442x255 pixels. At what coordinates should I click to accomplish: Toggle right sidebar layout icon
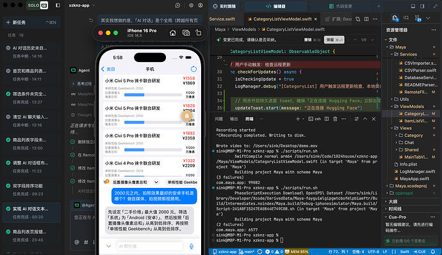(422, 6)
